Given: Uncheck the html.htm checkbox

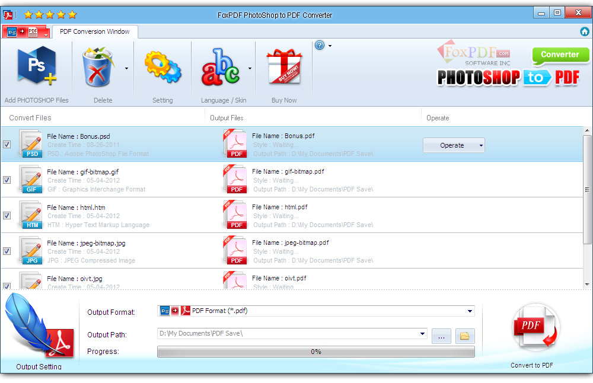Looking at the screenshot, I should point(7,215).
